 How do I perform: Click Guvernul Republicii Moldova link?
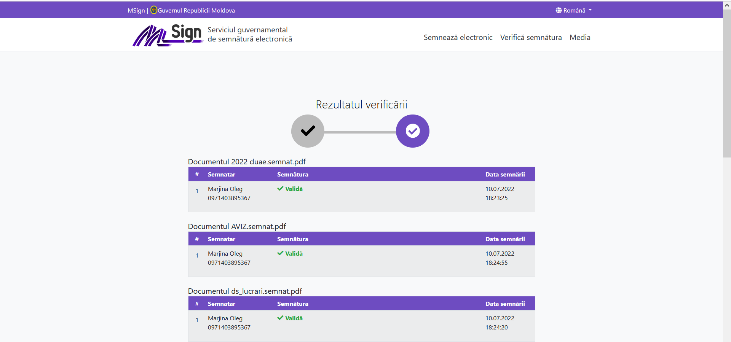[196, 11]
